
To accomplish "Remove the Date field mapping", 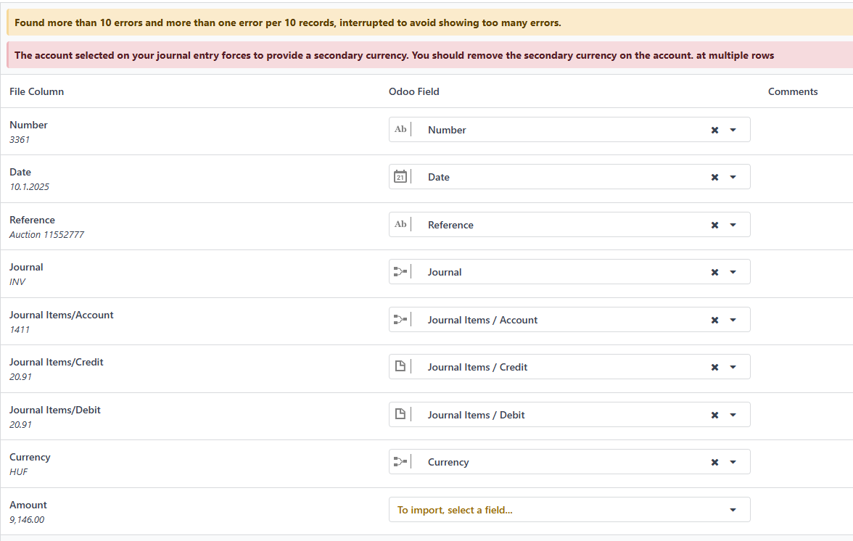I will (x=715, y=177).
